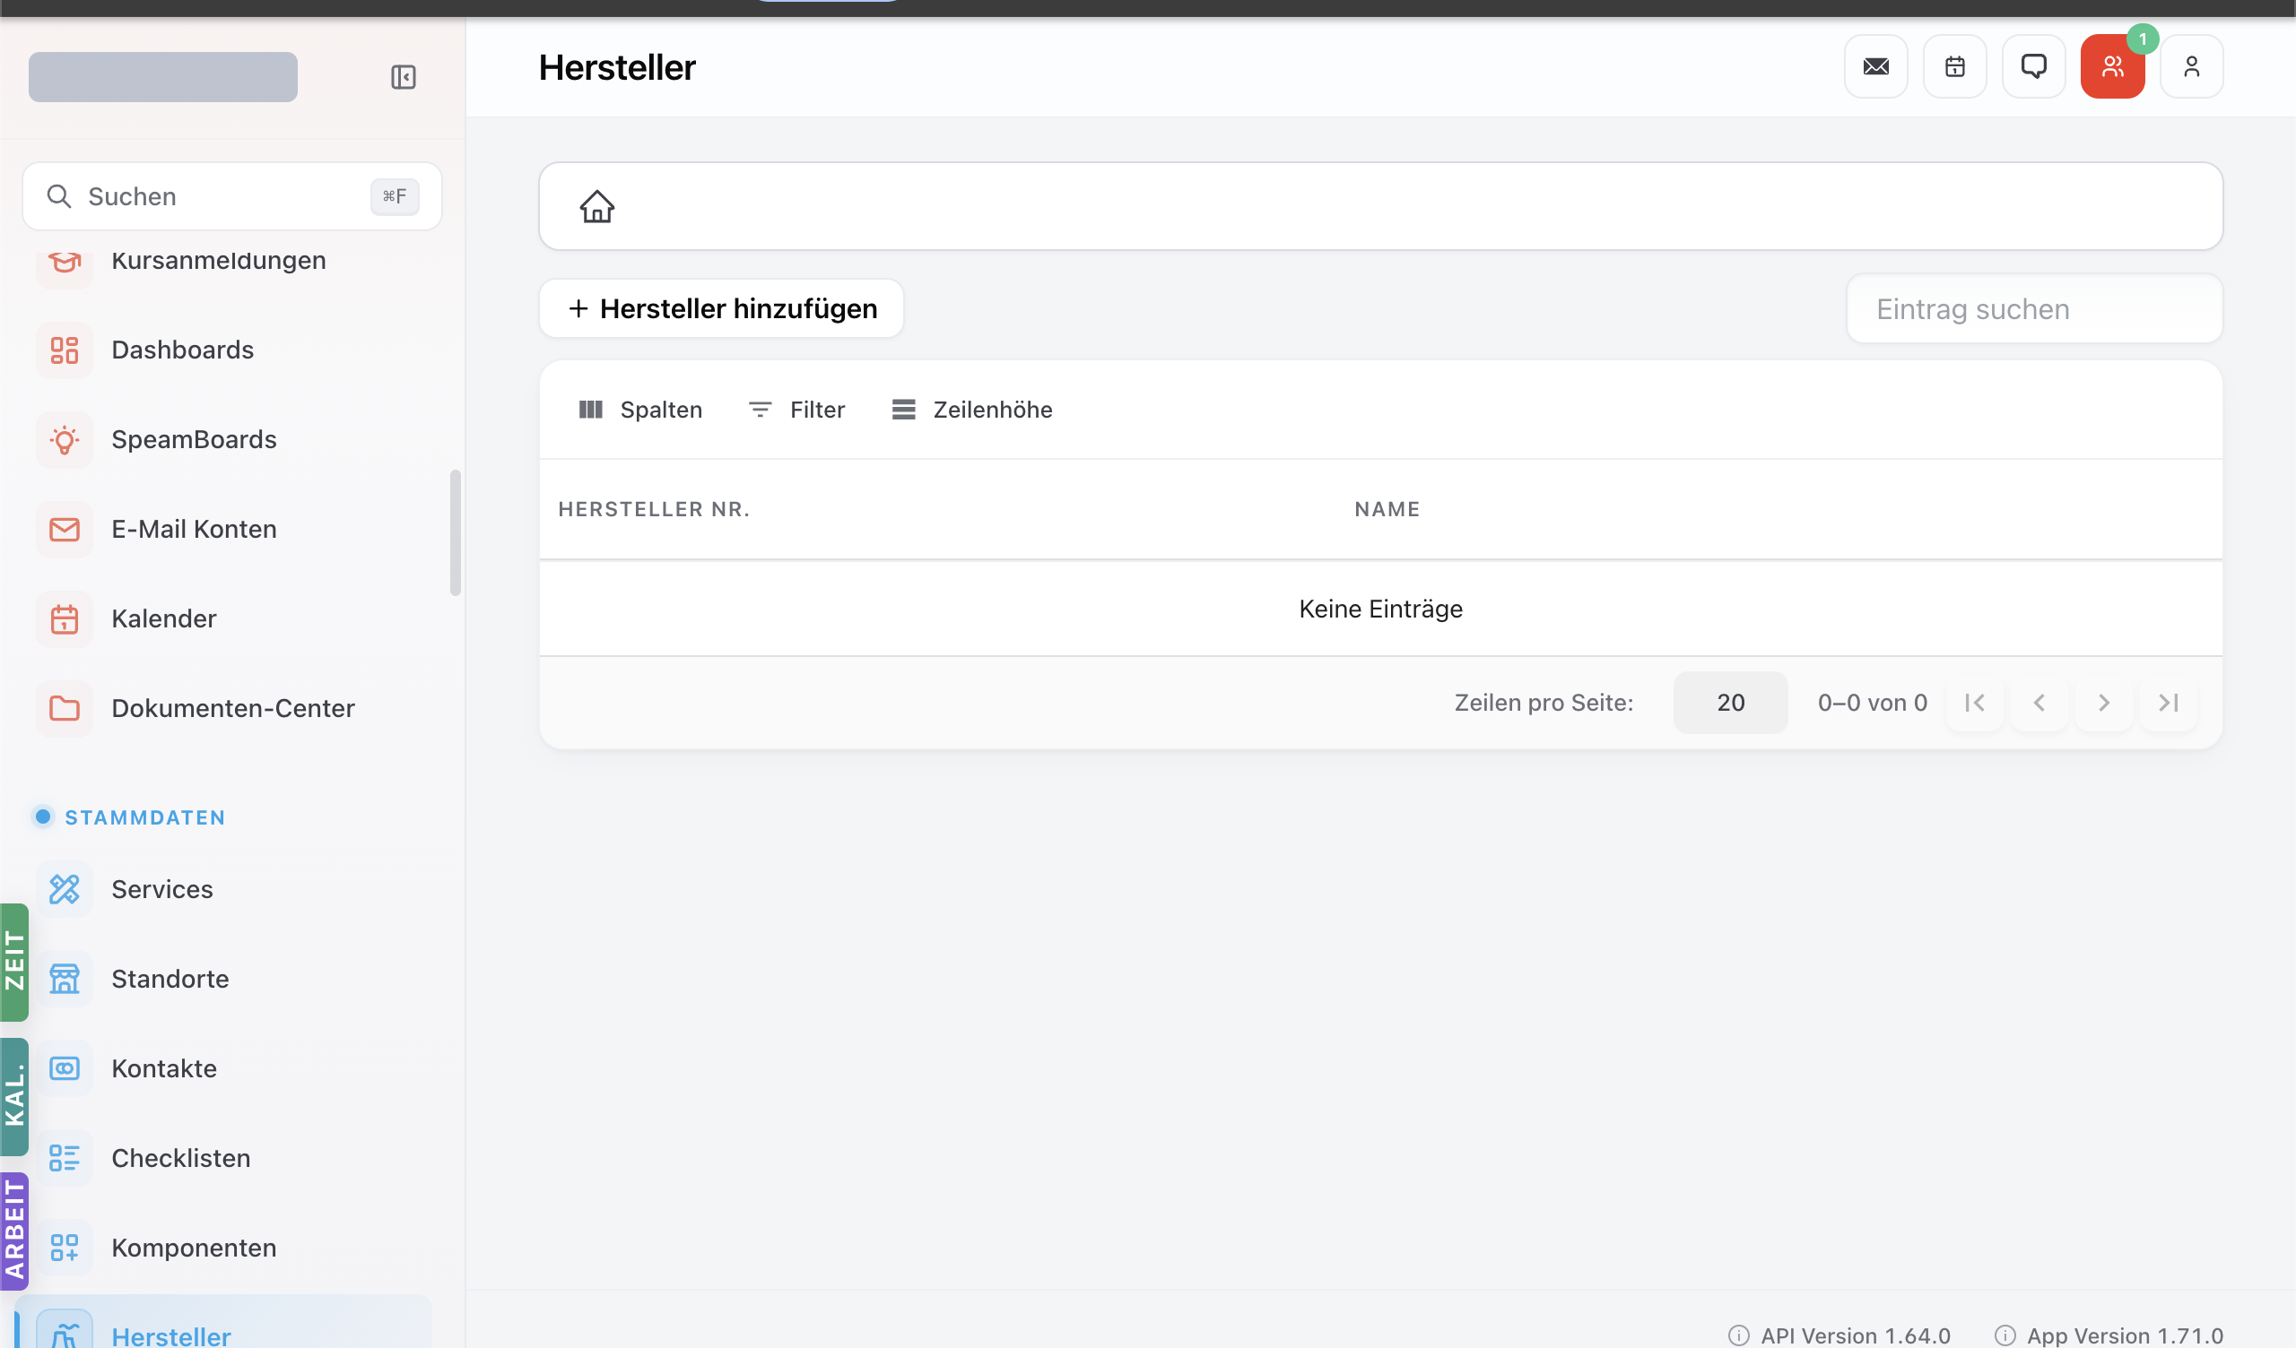Screen dimensions: 2296x1348
Task: Click the SpeamBoards lightbulb icon
Action: coord(64,440)
